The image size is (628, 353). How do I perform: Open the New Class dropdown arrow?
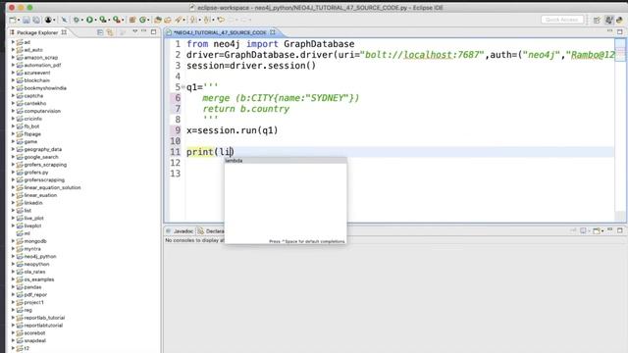coord(148,20)
